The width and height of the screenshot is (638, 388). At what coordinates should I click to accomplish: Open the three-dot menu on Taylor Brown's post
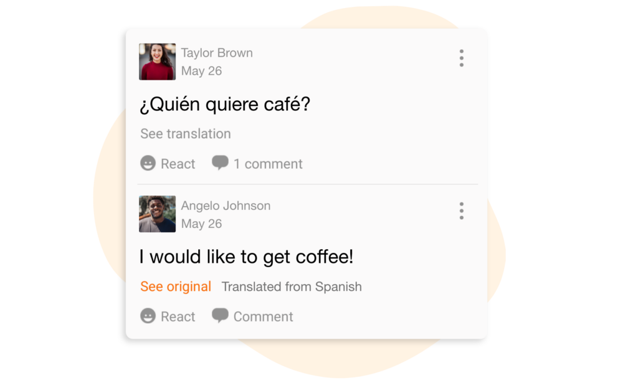pos(461,58)
